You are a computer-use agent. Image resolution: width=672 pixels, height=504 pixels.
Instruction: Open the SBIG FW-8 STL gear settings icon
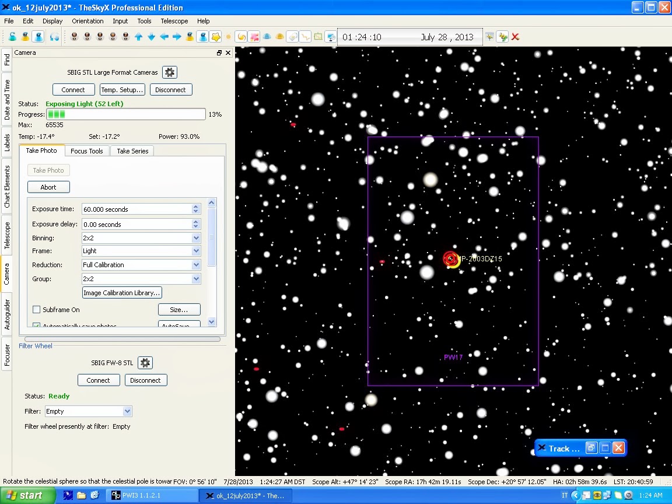145,362
